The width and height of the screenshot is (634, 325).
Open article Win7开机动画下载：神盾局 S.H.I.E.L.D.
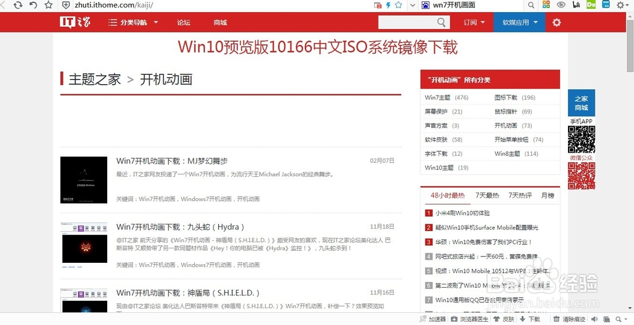(x=188, y=293)
